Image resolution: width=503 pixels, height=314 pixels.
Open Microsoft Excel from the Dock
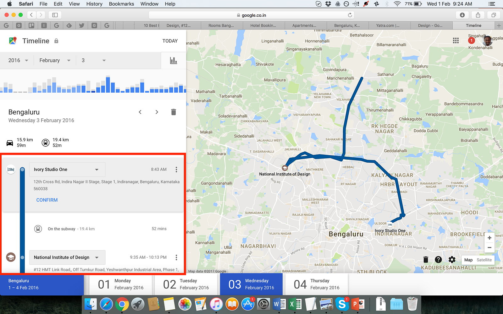[x=295, y=304]
